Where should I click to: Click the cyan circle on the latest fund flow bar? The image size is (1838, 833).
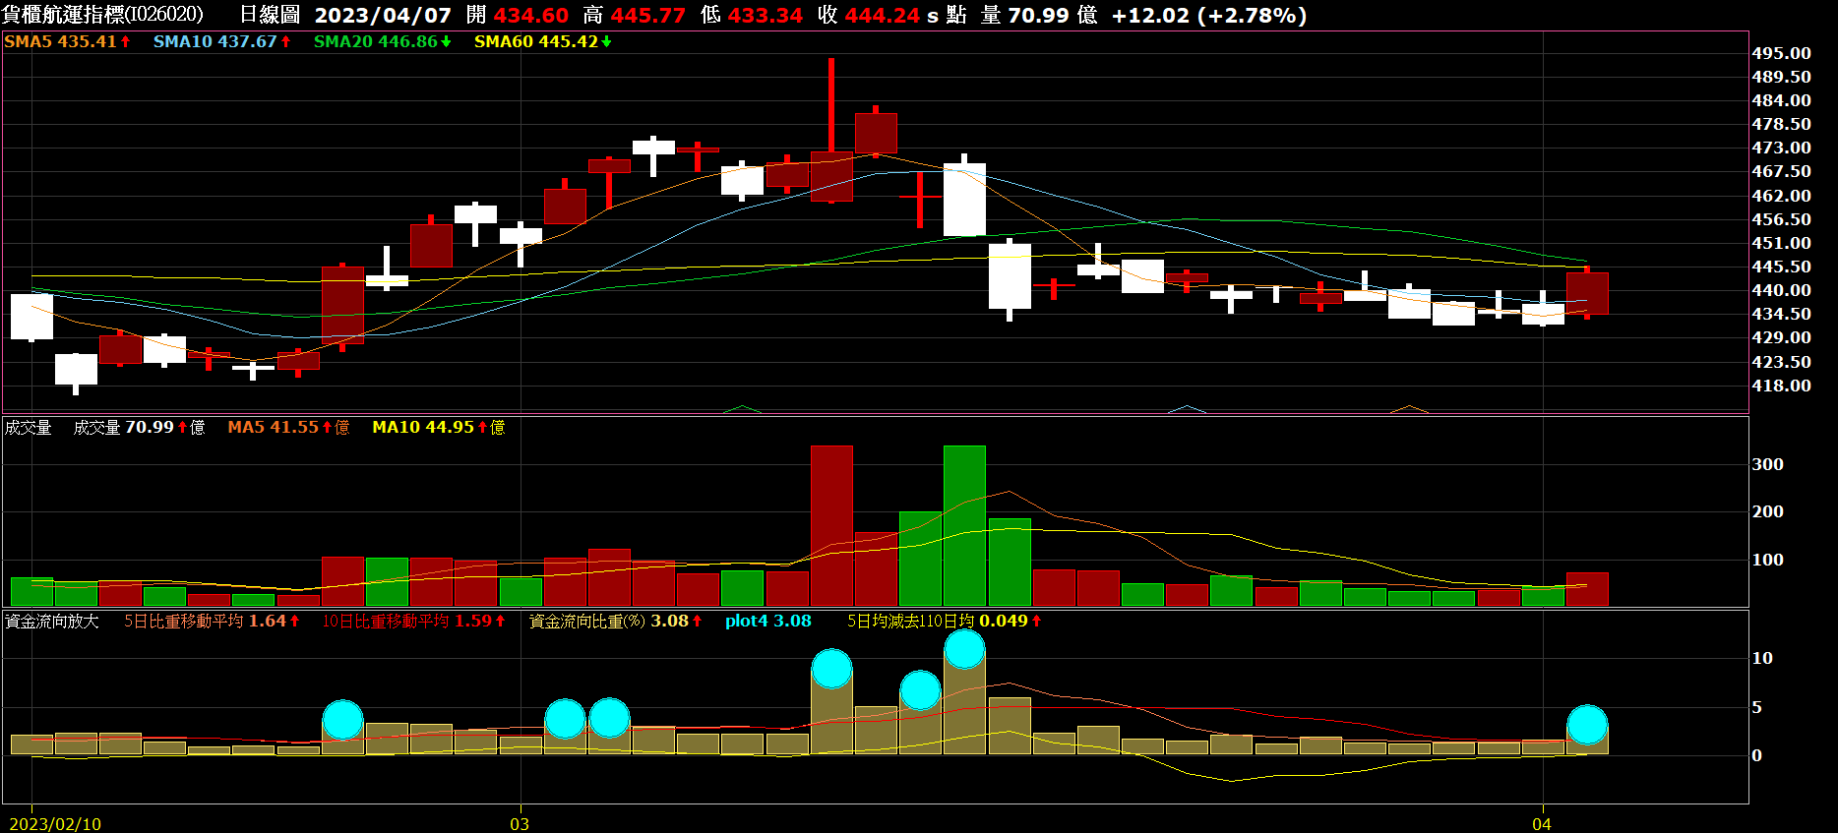point(1587,725)
